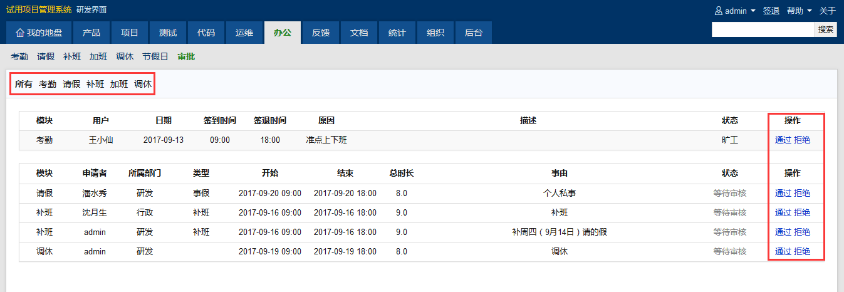Viewport: 844px width, 292px height.
Task: Click the search input field
Action: click(763, 29)
